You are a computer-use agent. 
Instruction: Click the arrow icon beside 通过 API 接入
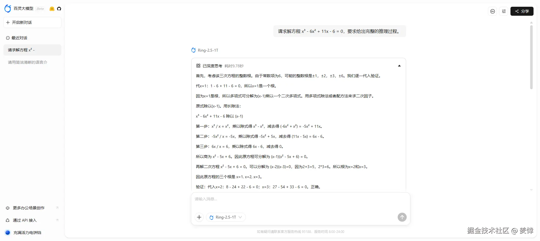[57, 220]
